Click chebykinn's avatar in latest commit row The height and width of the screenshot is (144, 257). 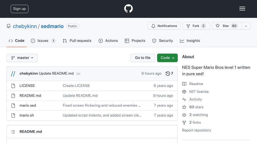tap(13, 74)
